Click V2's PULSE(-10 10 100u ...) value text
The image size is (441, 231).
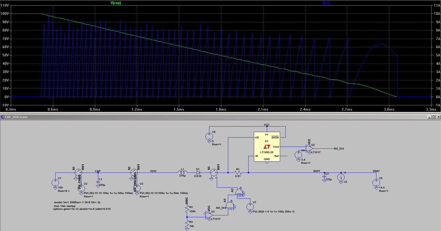(108, 193)
